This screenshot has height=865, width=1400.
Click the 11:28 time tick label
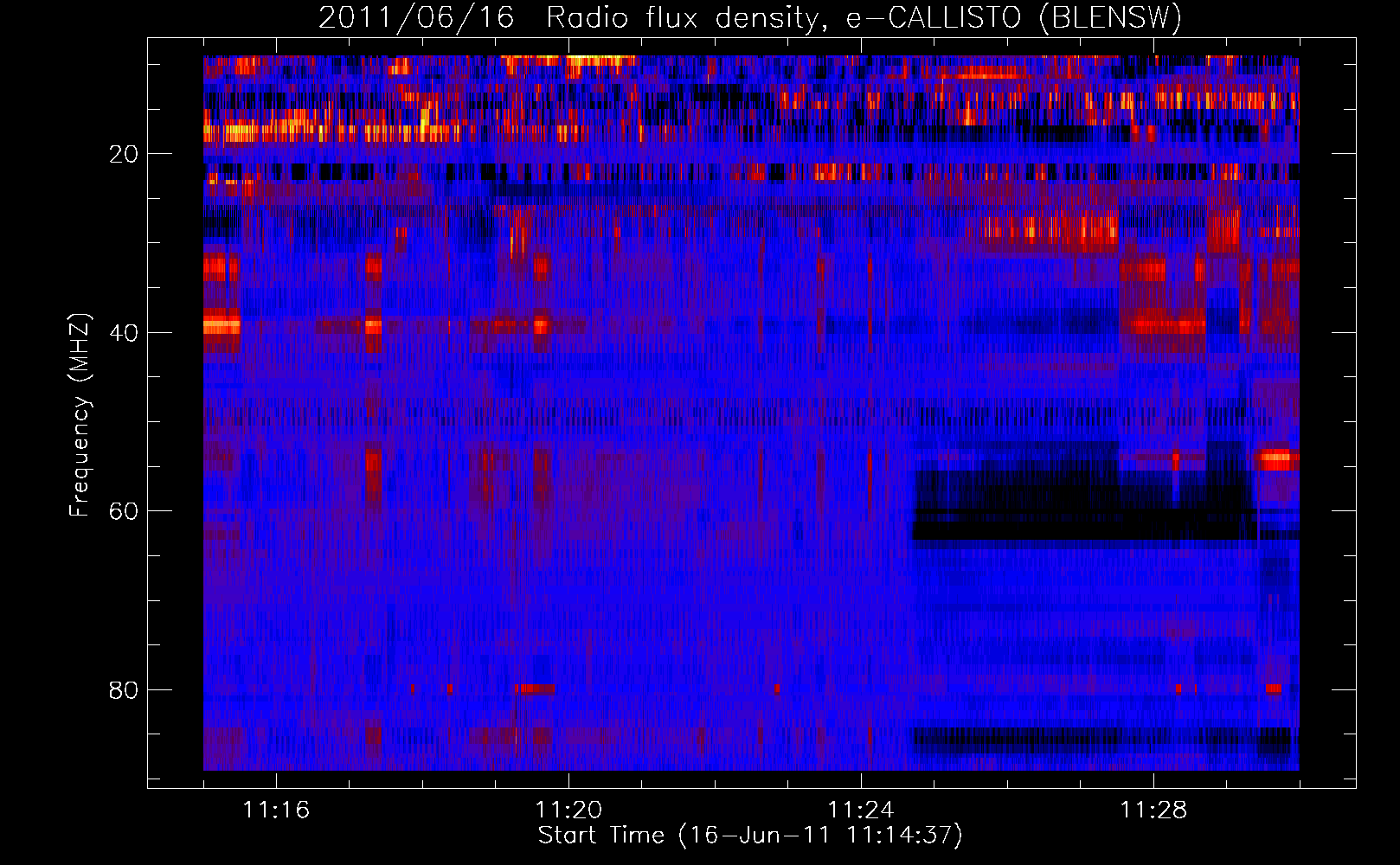(1153, 810)
